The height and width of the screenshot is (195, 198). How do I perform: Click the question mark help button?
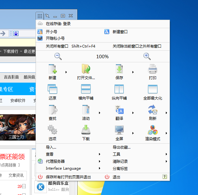pyautogui.click(x=165, y=177)
